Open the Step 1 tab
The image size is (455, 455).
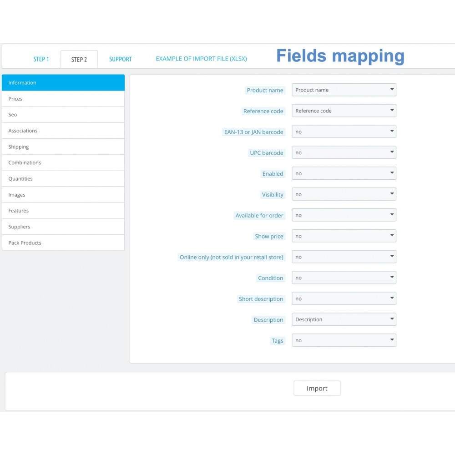click(x=41, y=59)
